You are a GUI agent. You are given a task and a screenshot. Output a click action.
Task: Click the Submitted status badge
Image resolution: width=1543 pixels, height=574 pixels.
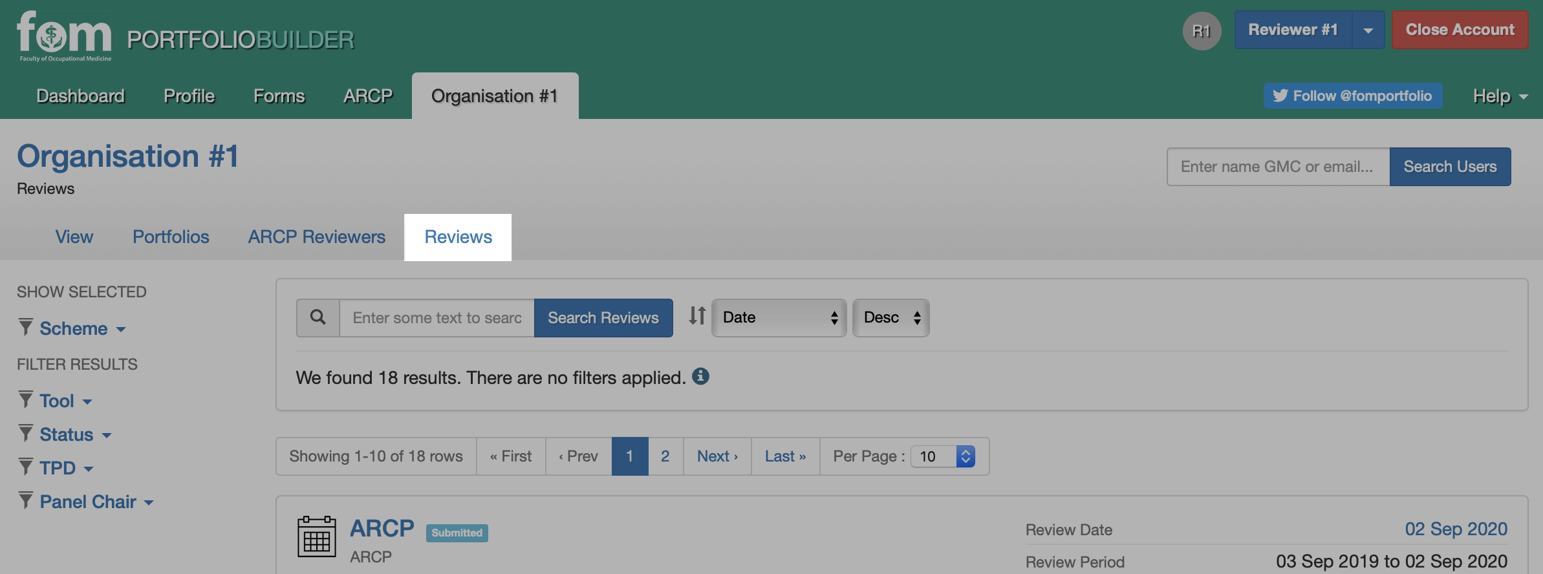(x=457, y=533)
